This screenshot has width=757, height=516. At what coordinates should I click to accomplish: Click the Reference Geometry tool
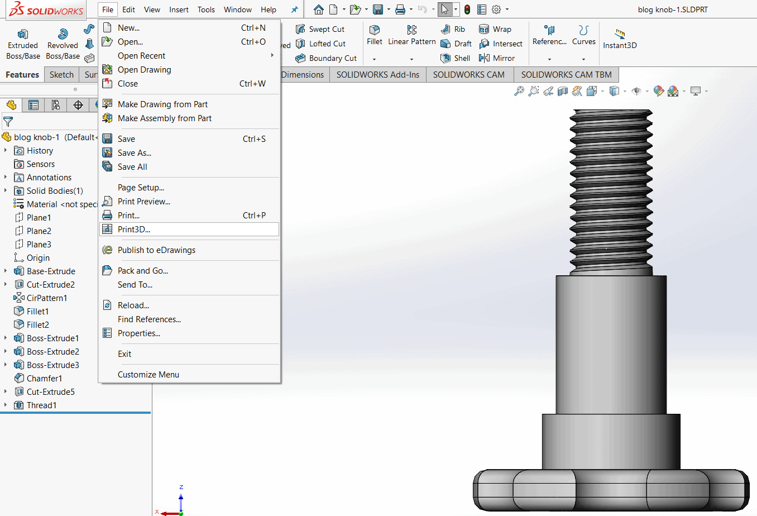(x=549, y=35)
